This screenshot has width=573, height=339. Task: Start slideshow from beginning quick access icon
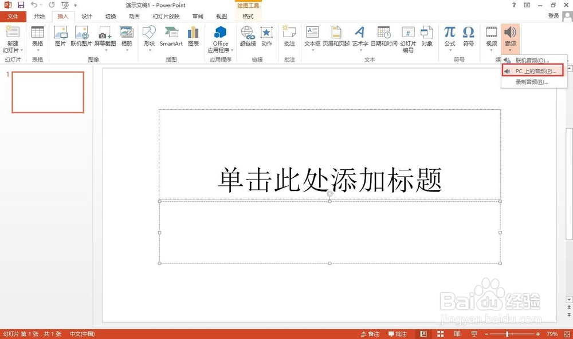pyautogui.click(x=65, y=5)
